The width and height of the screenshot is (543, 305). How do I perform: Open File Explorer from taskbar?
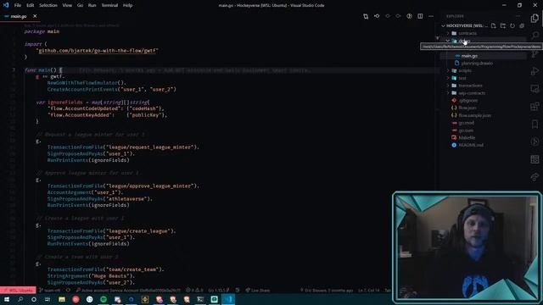tap(62, 299)
